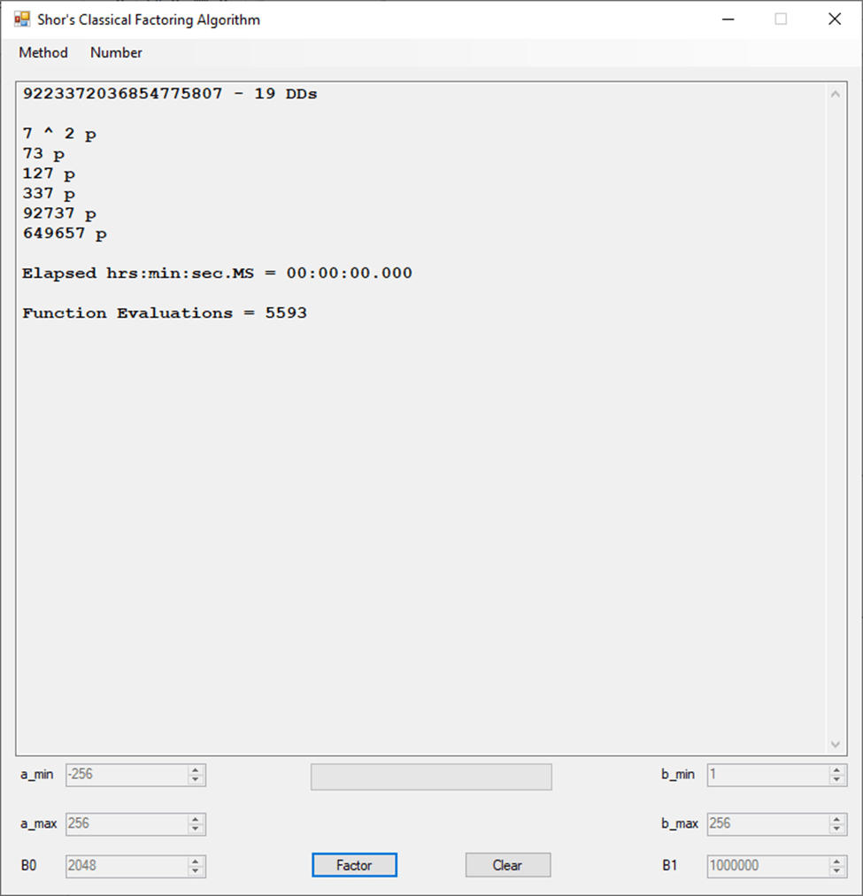Screen dimensions: 863x896
Task: Click the b_max value field
Action: 767,823
